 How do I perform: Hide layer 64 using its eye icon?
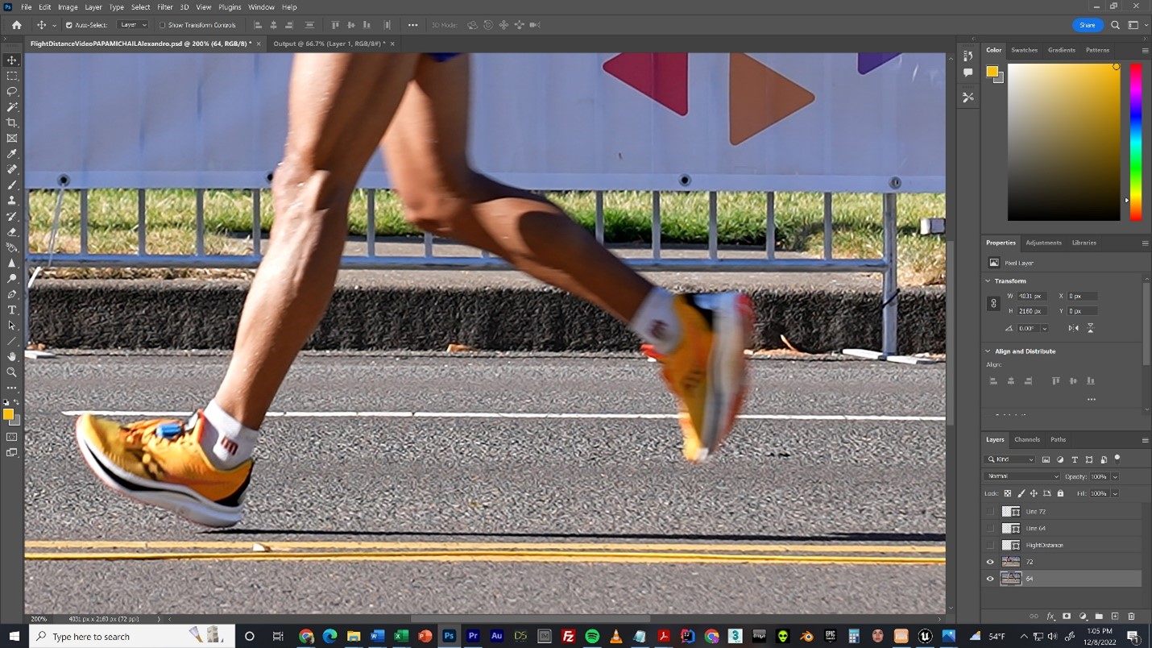[x=990, y=579]
